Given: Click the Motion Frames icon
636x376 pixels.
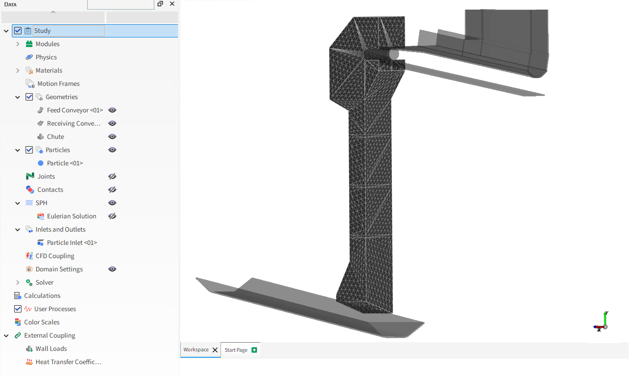Looking at the screenshot, I should tap(30, 84).
